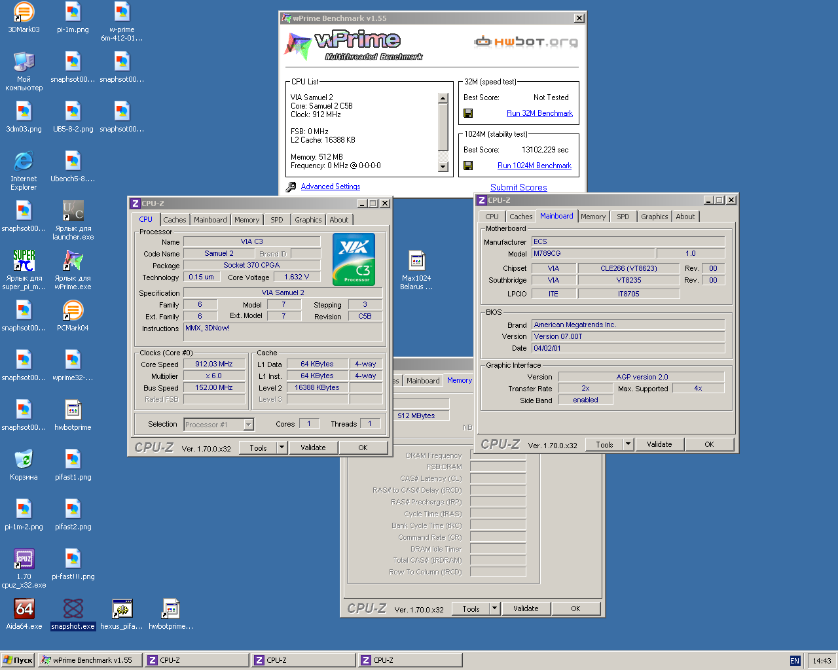Screen dimensions: 838x670
Task: Open the Processor #1 selection dropdown
Action: [248, 425]
